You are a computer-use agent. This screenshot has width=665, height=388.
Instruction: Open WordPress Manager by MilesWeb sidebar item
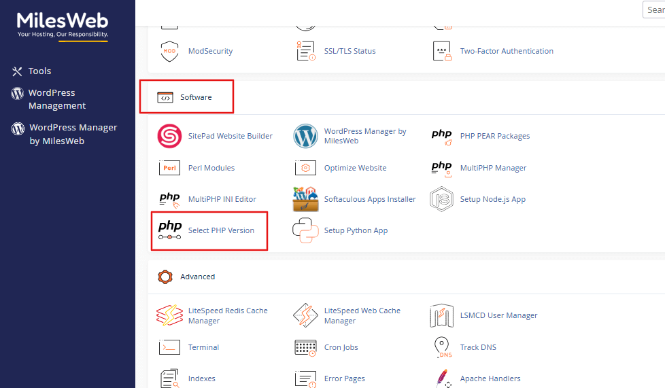click(73, 134)
